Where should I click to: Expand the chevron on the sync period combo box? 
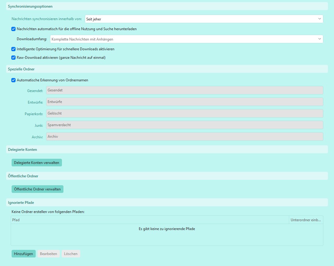pyautogui.click(x=320, y=19)
